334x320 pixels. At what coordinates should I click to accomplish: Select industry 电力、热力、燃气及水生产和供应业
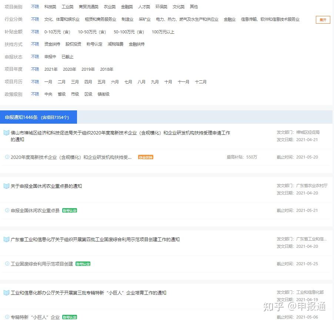(x=187, y=19)
